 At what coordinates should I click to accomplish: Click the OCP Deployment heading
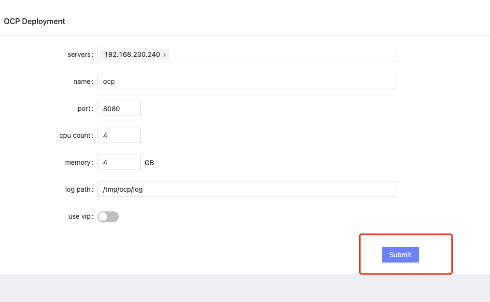(34, 22)
